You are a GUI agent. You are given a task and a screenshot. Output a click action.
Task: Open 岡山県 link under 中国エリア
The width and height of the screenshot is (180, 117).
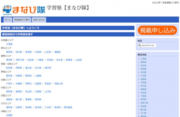coord(28,91)
